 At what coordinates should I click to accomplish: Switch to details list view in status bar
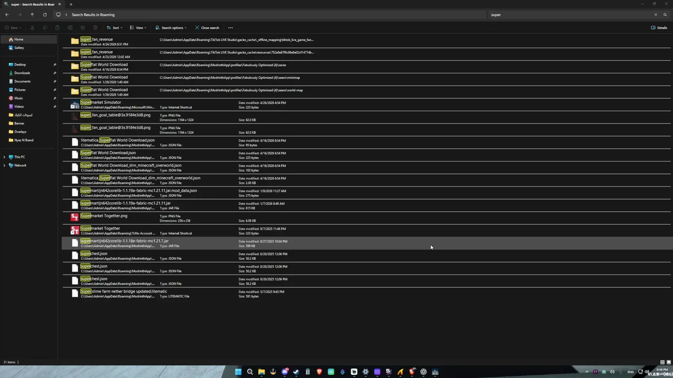point(662,362)
